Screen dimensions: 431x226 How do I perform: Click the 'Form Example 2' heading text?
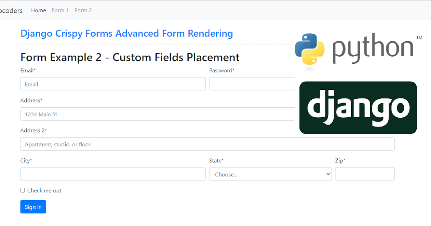click(130, 57)
